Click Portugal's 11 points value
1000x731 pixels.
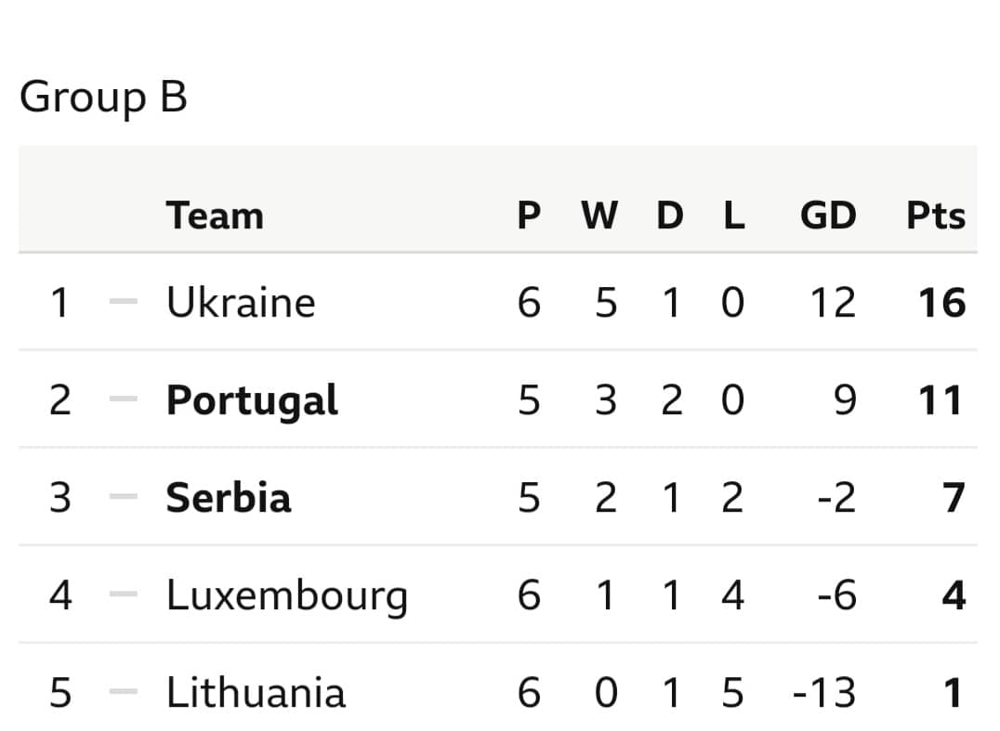click(x=941, y=401)
